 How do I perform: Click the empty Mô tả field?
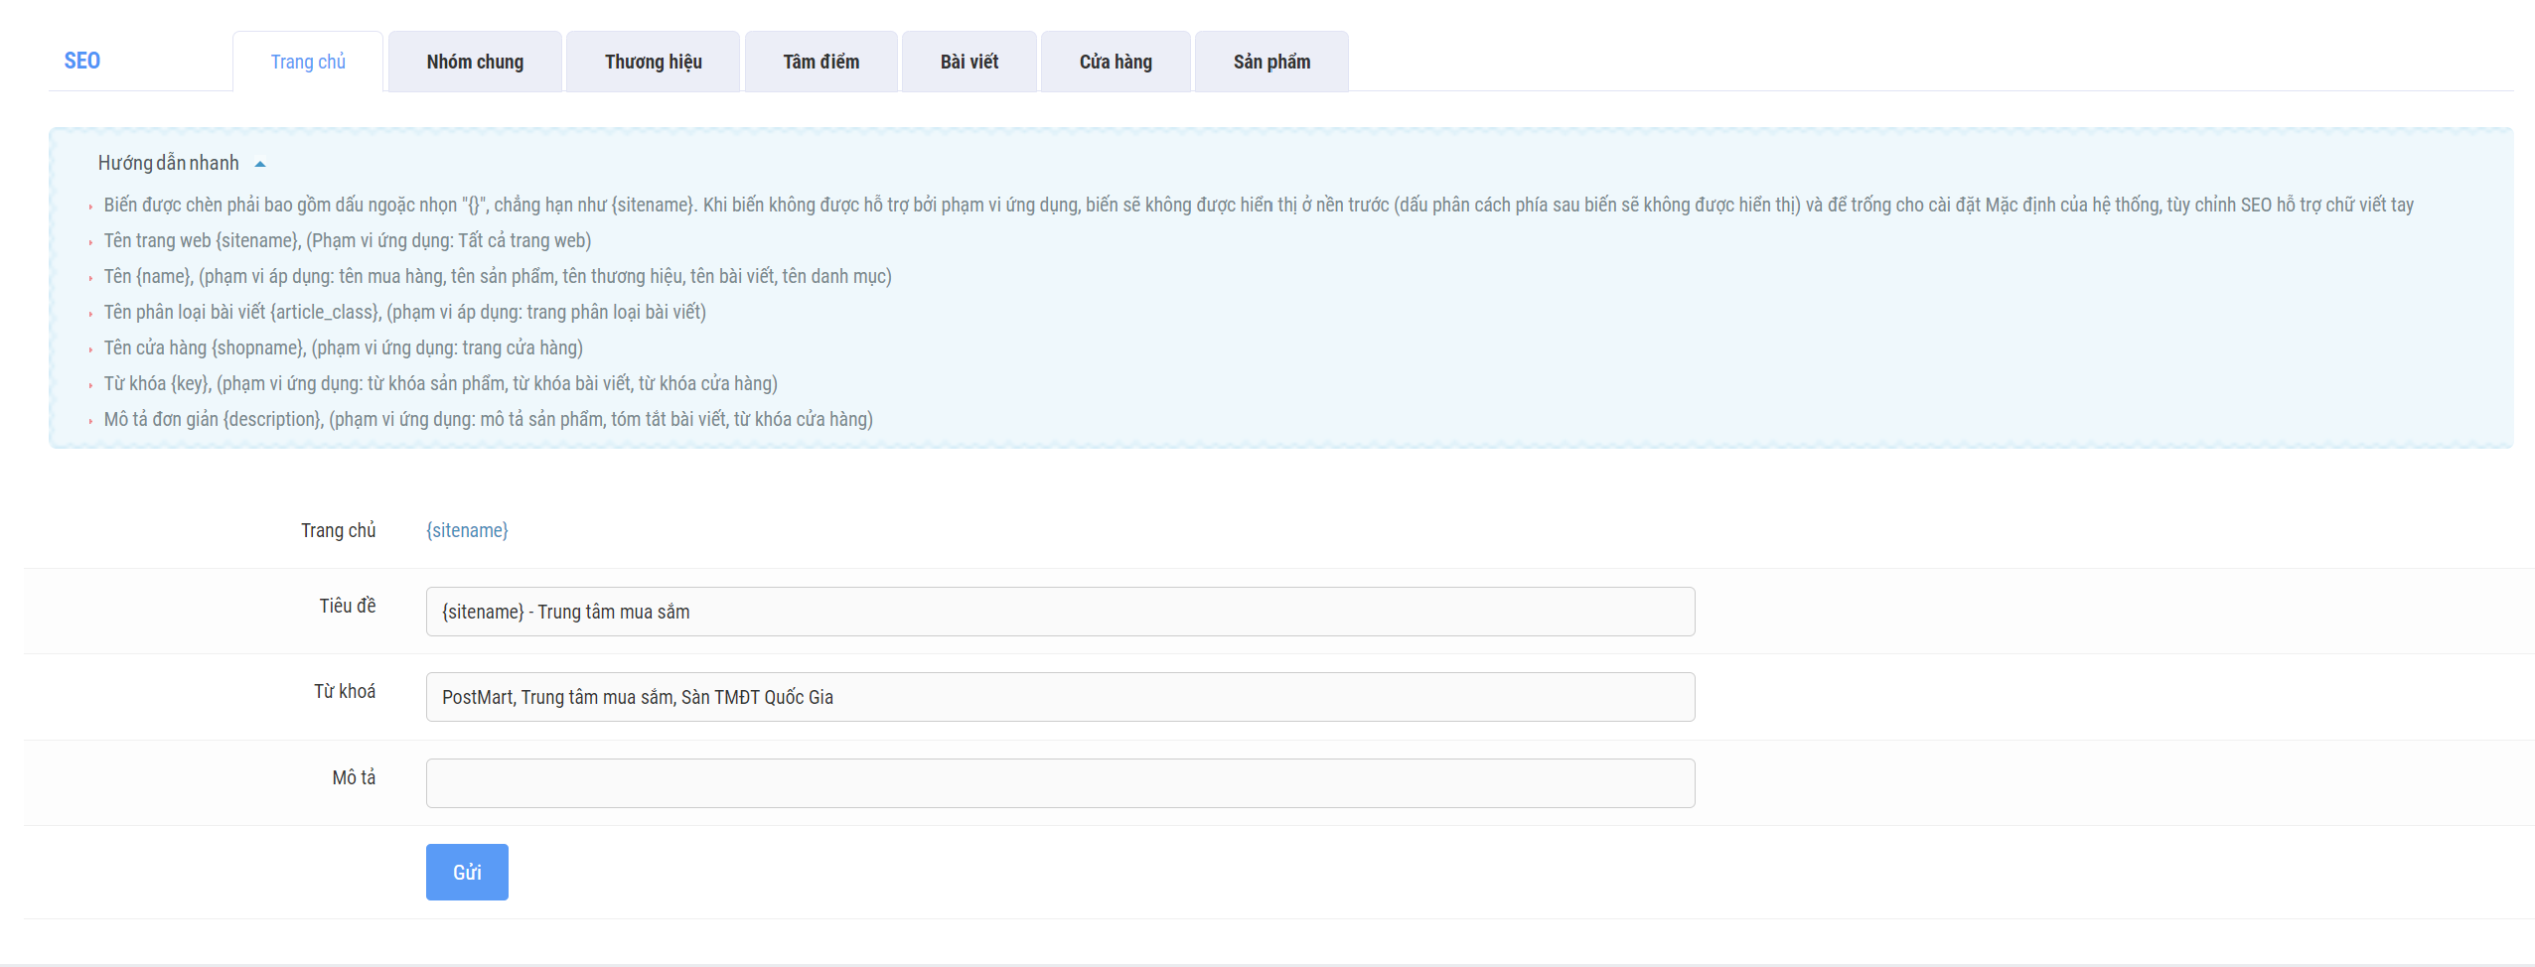point(1059,783)
